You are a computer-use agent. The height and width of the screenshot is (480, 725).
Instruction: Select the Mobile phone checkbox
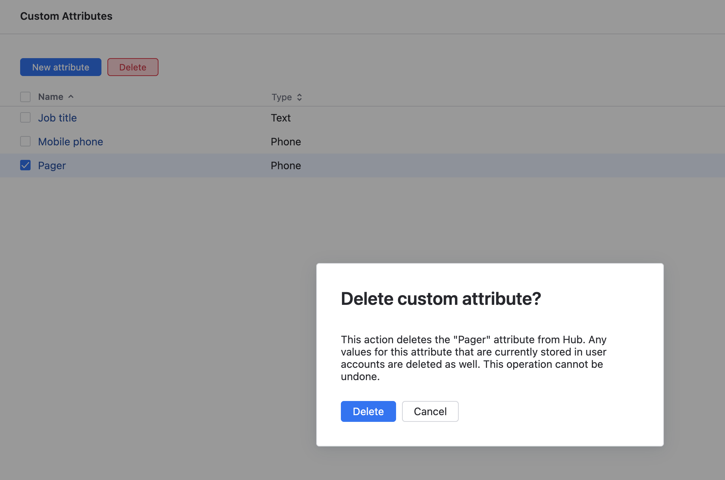(25, 142)
